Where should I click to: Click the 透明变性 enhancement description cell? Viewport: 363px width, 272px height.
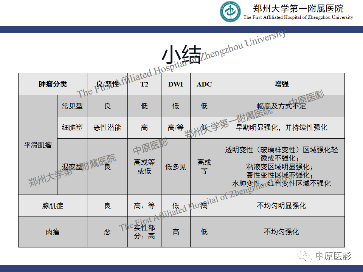tap(281, 167)
